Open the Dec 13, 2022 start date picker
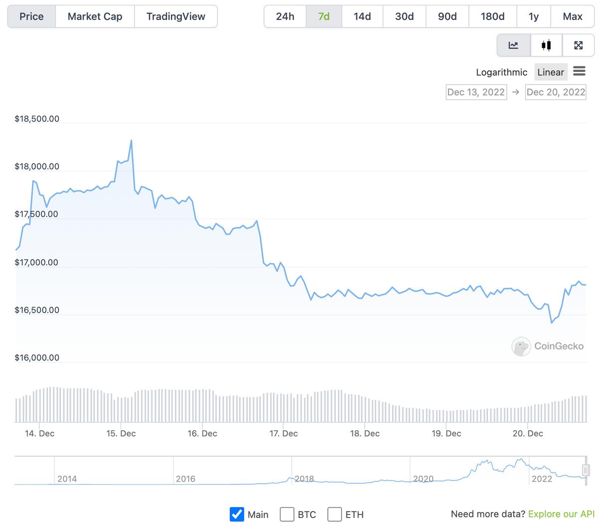The width and height of the screenshot is (598, 522). point(476,92)
